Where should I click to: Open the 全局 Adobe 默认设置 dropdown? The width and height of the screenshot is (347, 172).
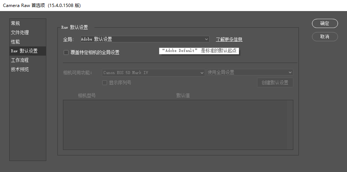pyautogui.click(x=145, y=39)
